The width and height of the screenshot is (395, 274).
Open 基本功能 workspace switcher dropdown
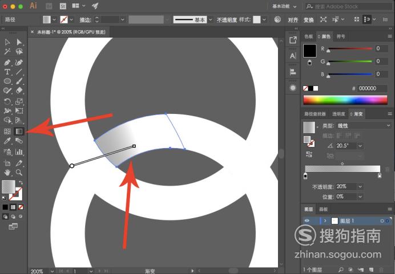pos(284,6)
